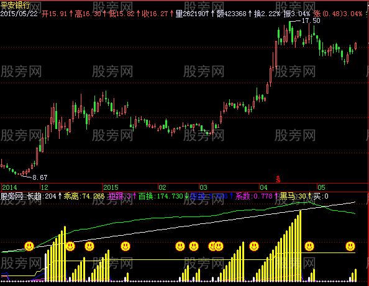The width and height of the screenshot is (369, 286).
Task: Click the close price 收16.27
Action: (x=155, y=14)
